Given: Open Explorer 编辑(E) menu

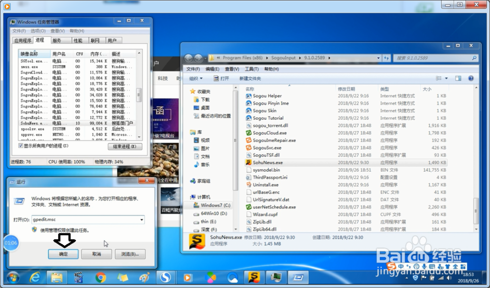Looking at the screenshot, I should pos(212,69).
